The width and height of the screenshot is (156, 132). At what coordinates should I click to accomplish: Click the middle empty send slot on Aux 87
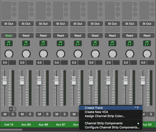[58, 9]
